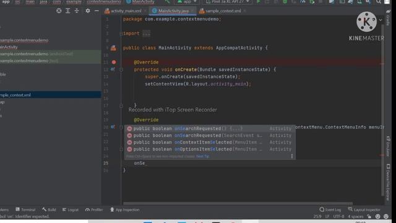The image size is (396, 223).
Task: Select the contextmenudemo (androidTest) package
Action: click(x=51, y=54)
